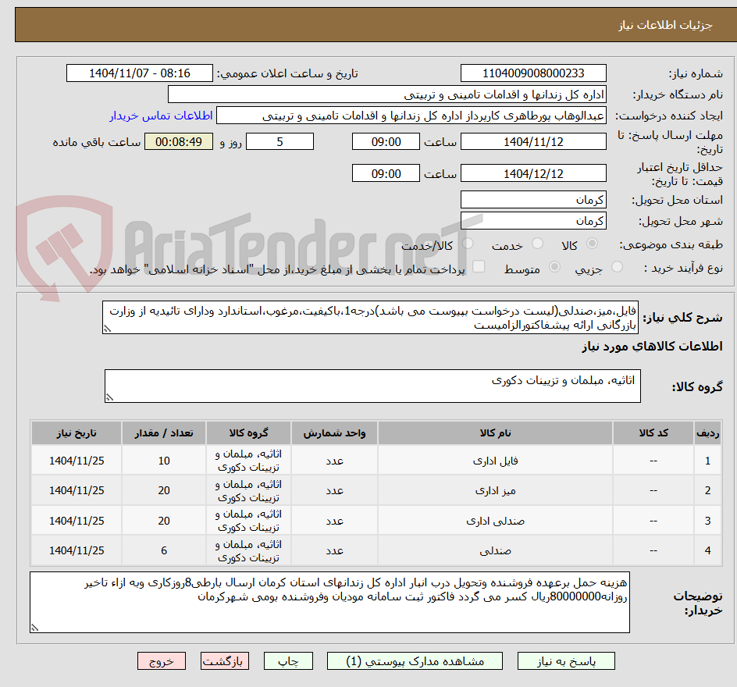Select the کالا radio button
The height and width of the screenshot is (687, 737).
point(593,243)
